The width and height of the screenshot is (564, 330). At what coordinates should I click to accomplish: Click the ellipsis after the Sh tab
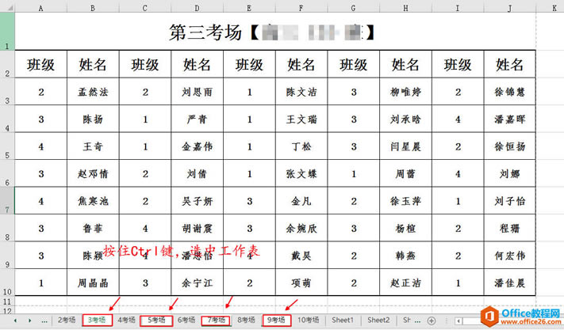point(417,321)
